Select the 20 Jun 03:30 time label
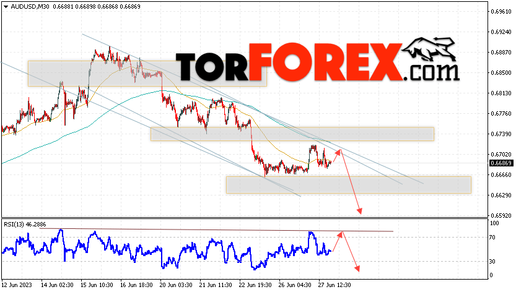The image size is (516, 292). 176,285
